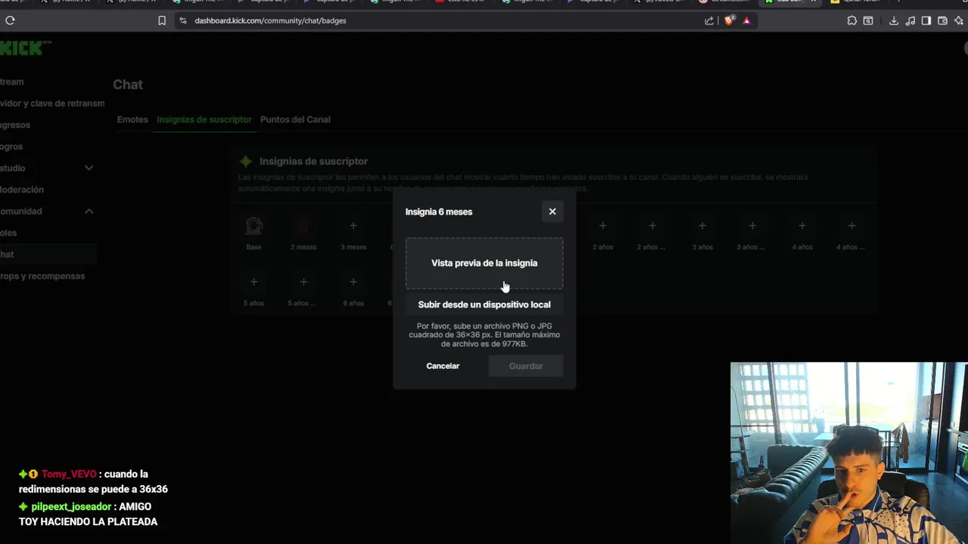968x544 pixels.
Task: Click the disabled Guardar button
Action: pyautogui.click(x=526, y=366)
